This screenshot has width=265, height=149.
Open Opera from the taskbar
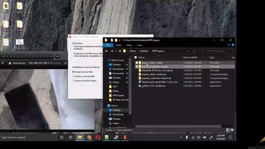98,137
